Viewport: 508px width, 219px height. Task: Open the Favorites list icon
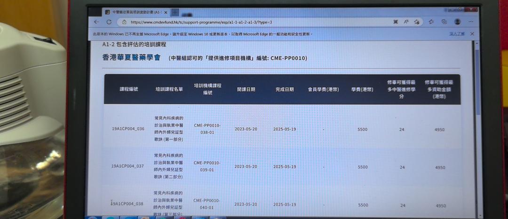coord(431,22)
